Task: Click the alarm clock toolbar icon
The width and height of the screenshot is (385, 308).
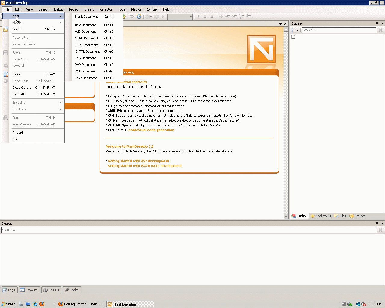Action: tap(139, 17)
